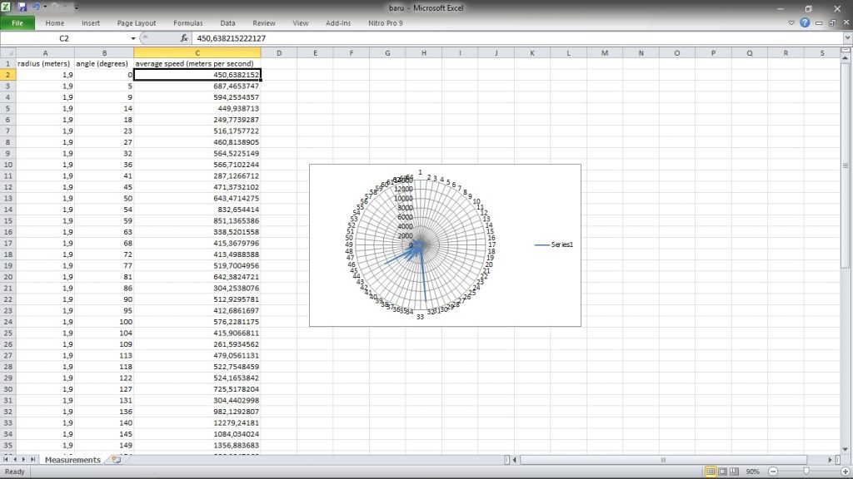853x479 pixels.
Task: Open Customize Quick Access Toolbar dropdown
Action: [77, 7]
